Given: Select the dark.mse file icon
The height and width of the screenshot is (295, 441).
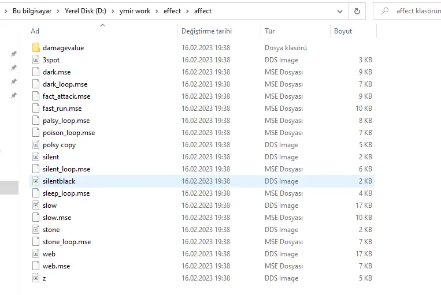Looking at the screenshot, I should coord(36,72).
